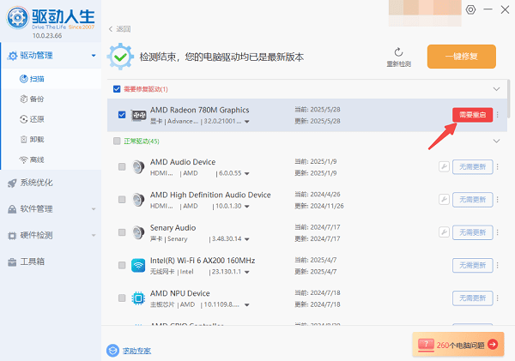Open more options for Senary Audio
515x361 pixels.
point(498,232)
